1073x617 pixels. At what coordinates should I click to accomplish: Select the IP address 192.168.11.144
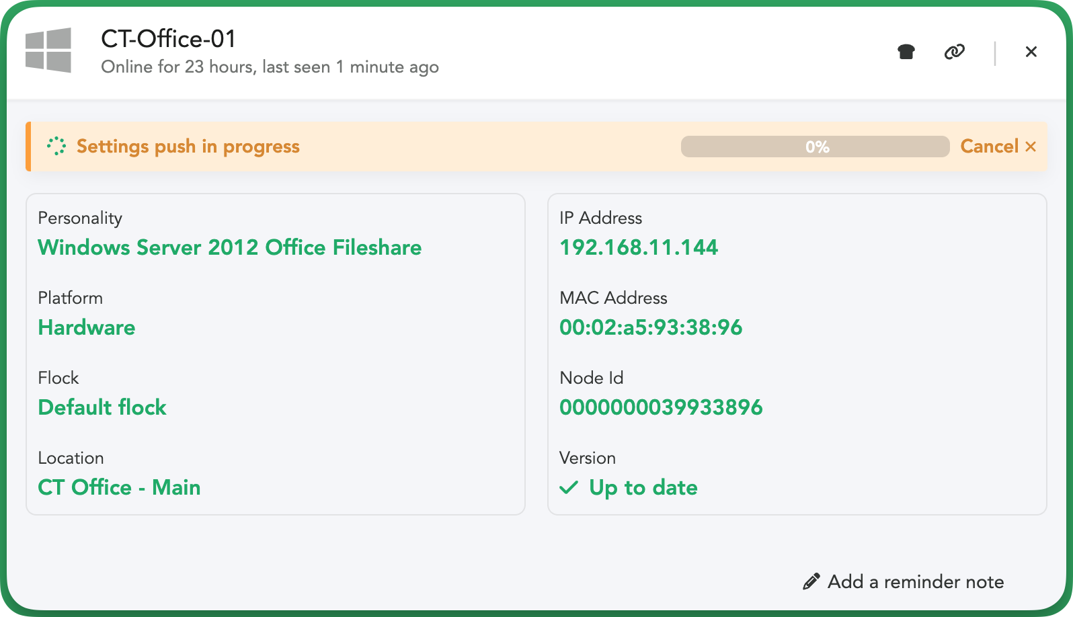click(639, 247)
